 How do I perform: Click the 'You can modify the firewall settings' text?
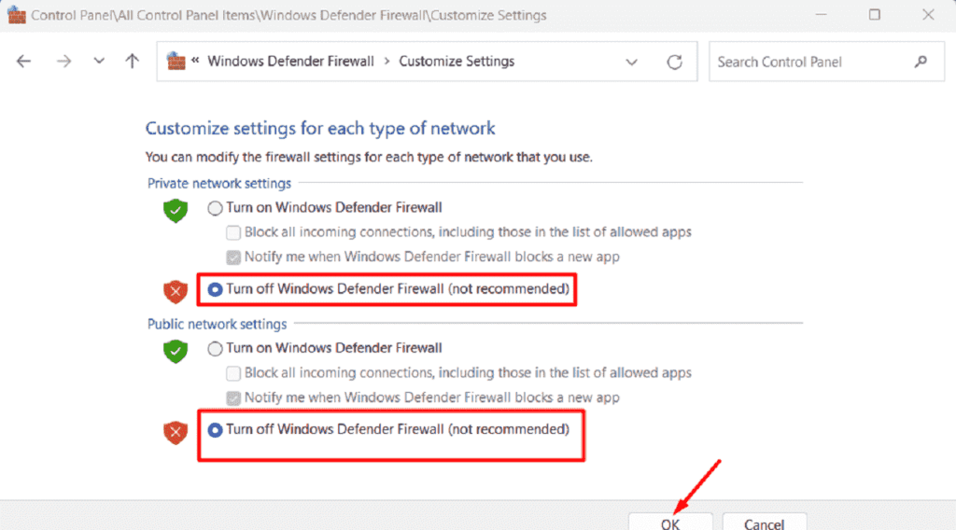pyautogui.click(x=369, y=157)
